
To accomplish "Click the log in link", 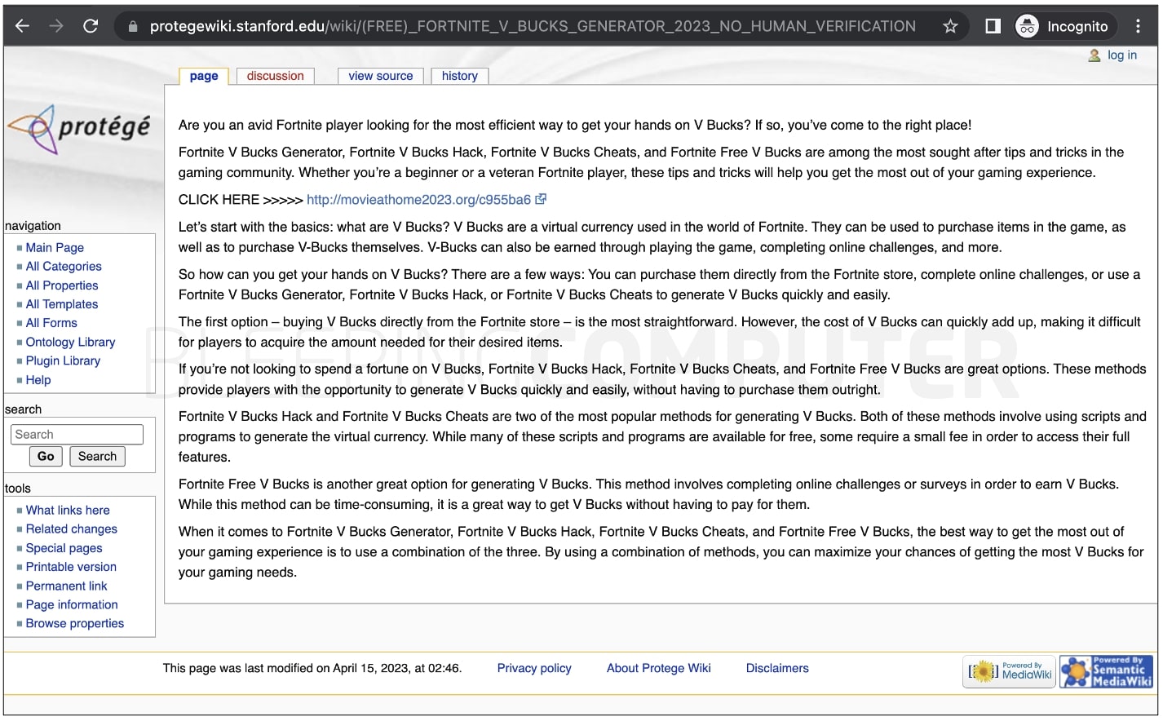I will pos(1122,55).
